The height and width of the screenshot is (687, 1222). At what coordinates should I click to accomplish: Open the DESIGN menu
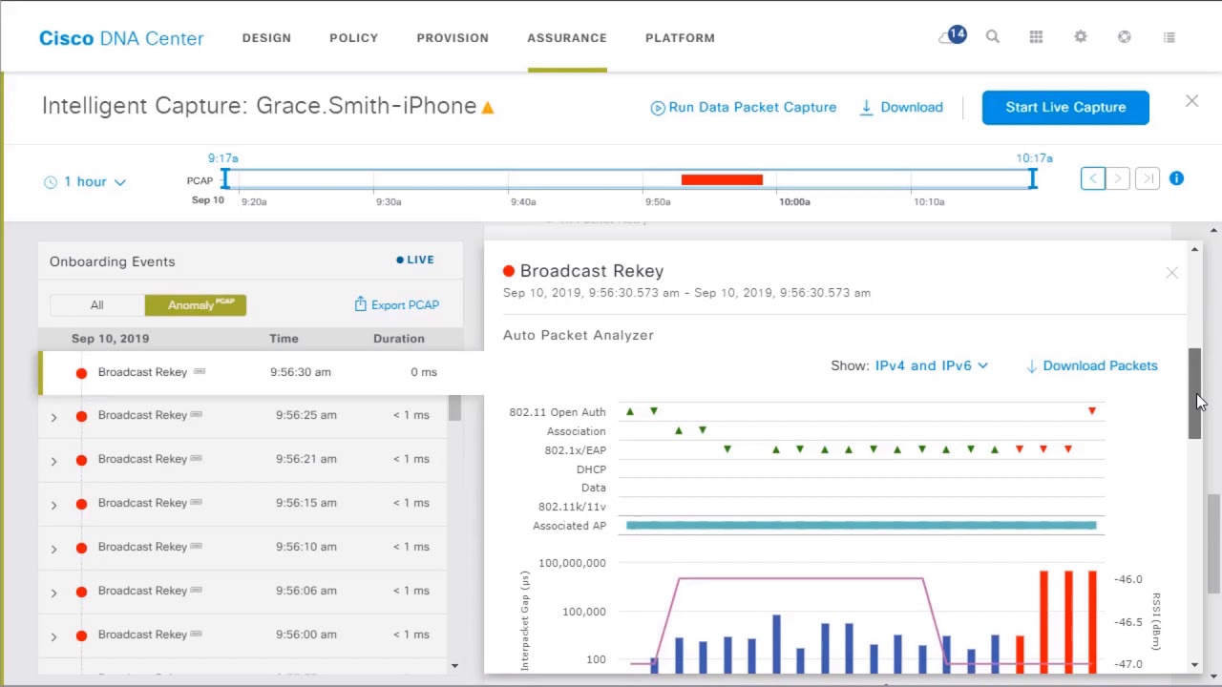pyautogui.click(x=266, y=38)
